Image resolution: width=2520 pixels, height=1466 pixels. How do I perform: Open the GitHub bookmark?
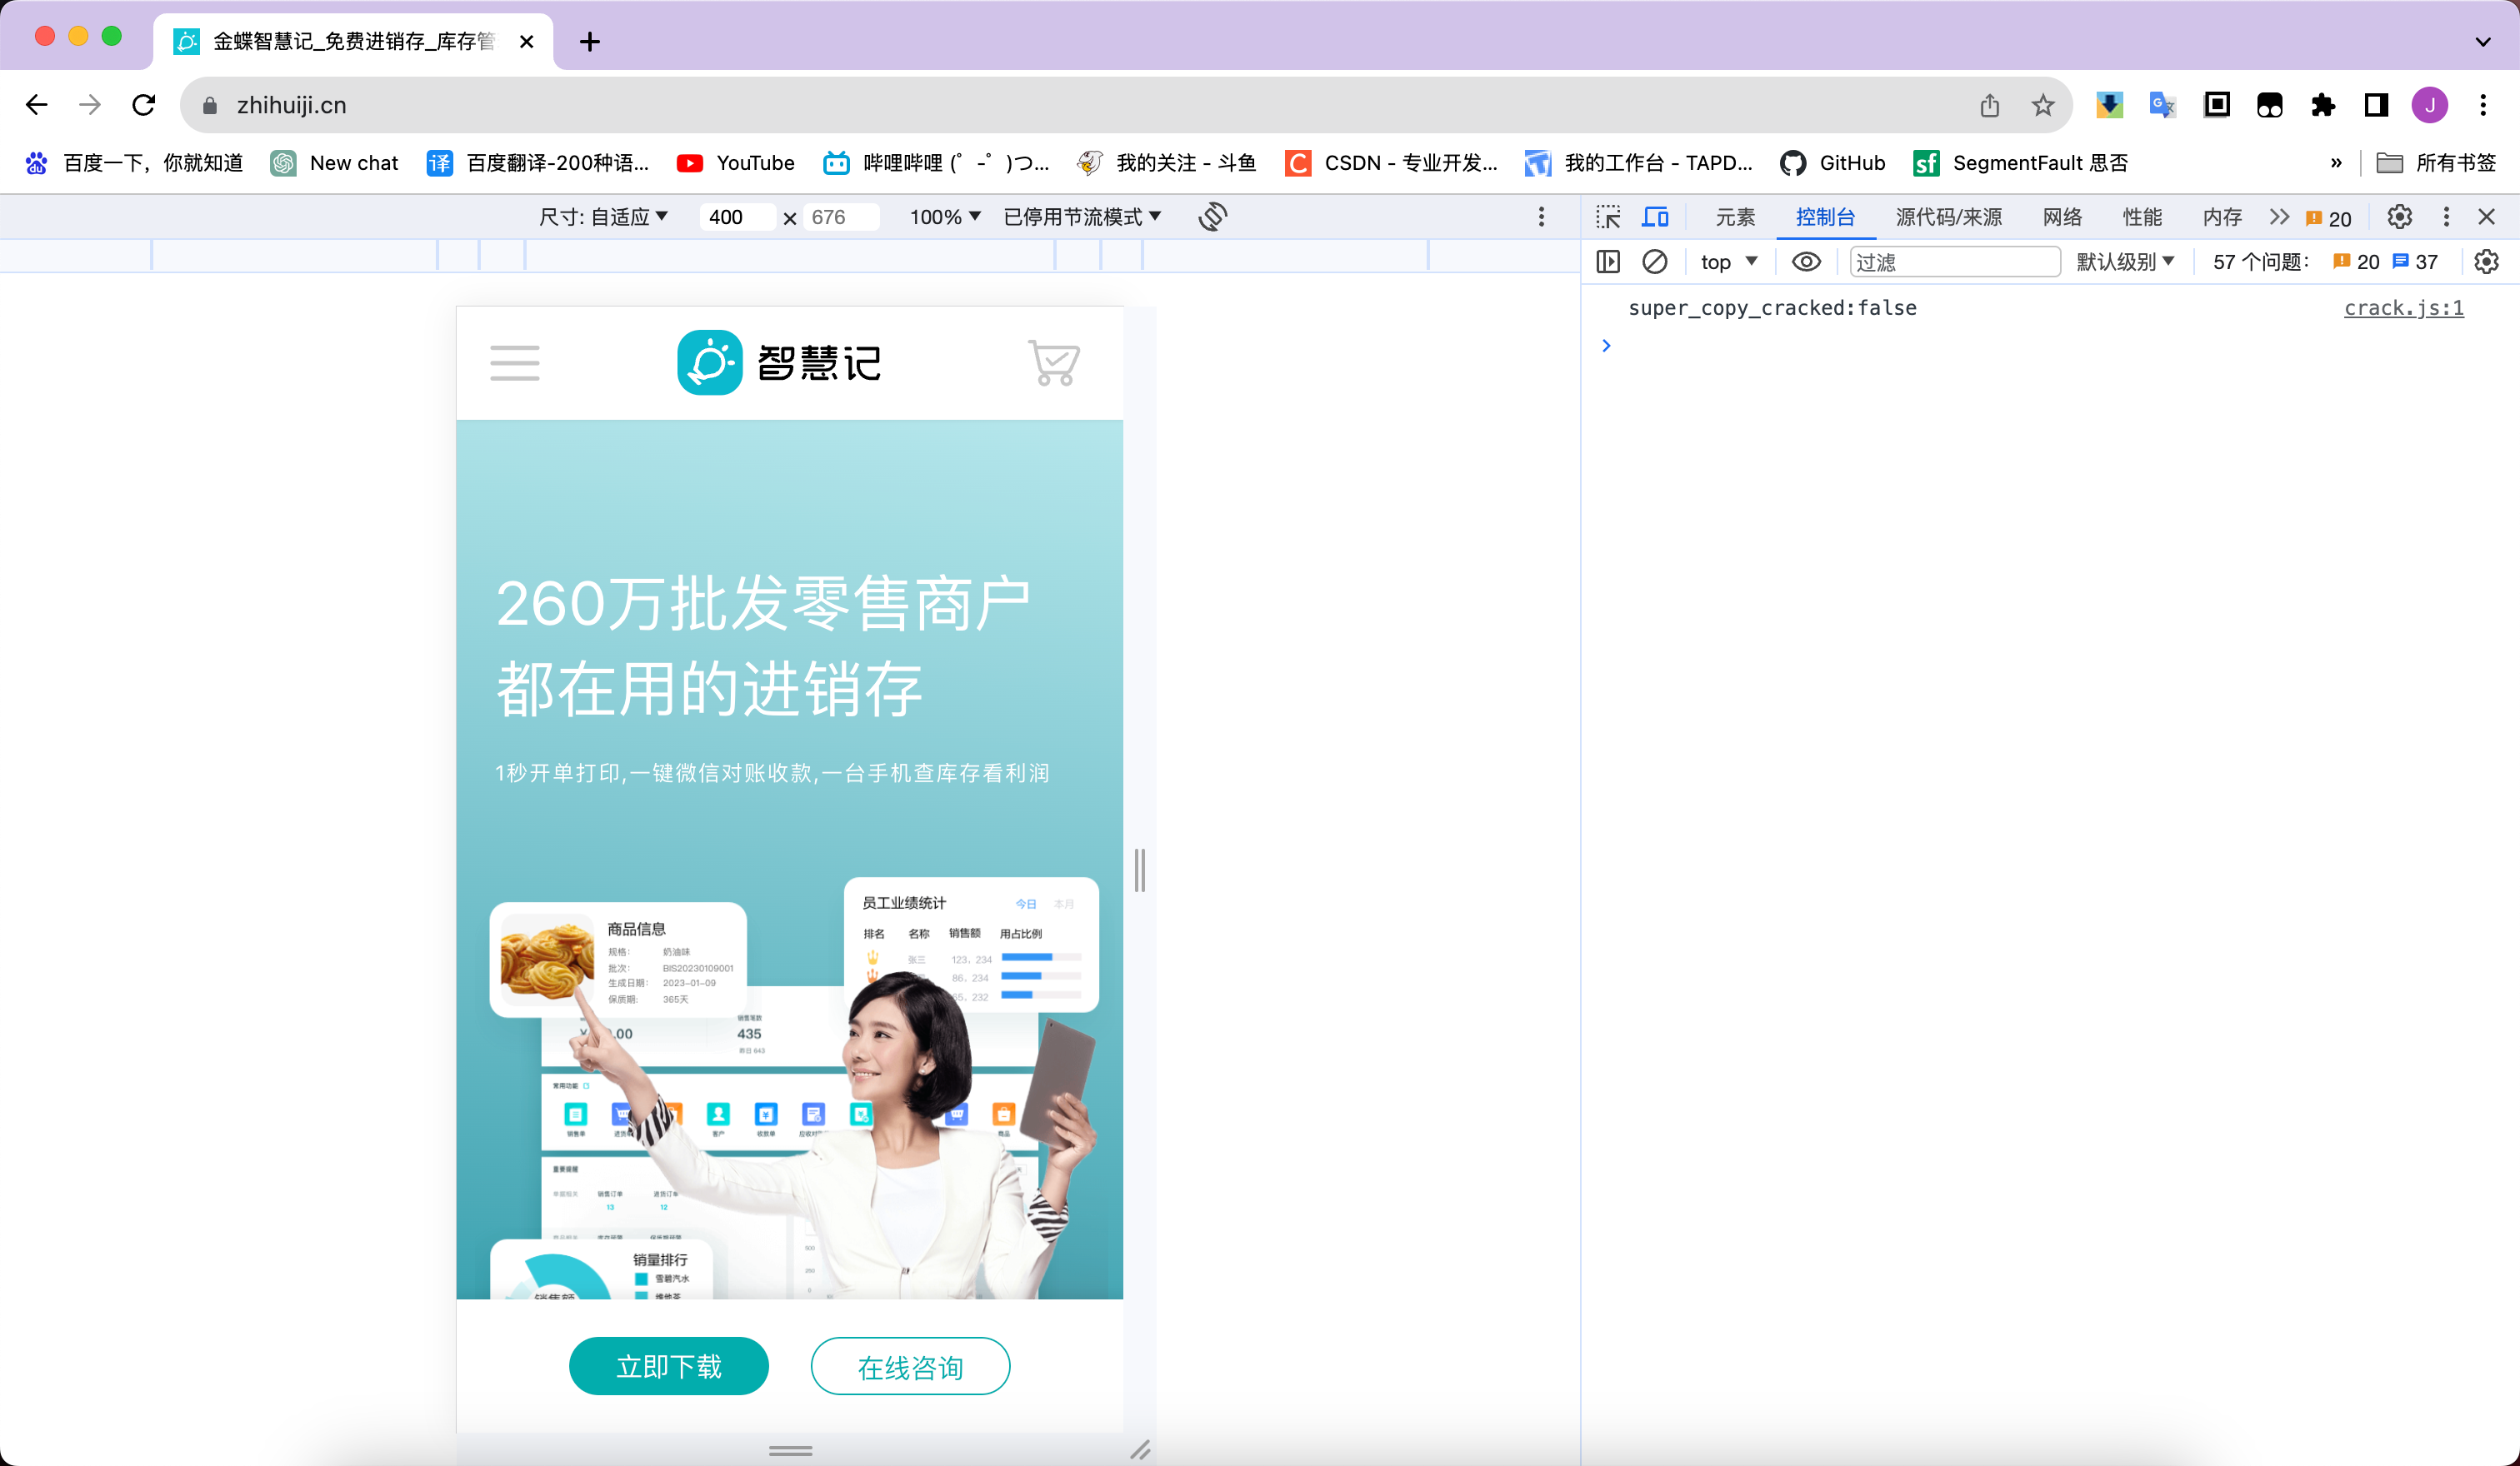coord(1833,163)
